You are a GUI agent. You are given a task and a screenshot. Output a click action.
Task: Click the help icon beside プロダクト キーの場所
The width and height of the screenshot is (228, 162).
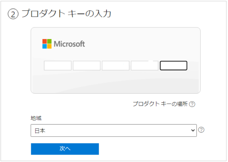click(x=192, y=104)
